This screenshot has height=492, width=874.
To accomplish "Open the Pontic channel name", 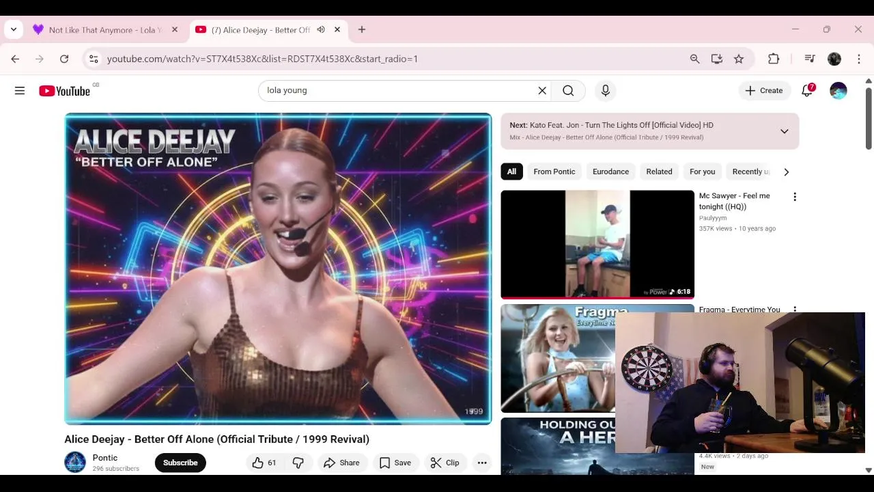I will click(x=105, y=458).
